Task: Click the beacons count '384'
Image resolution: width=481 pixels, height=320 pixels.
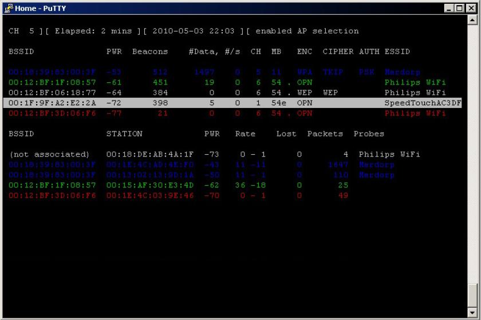Action: [x=160, y=93]
